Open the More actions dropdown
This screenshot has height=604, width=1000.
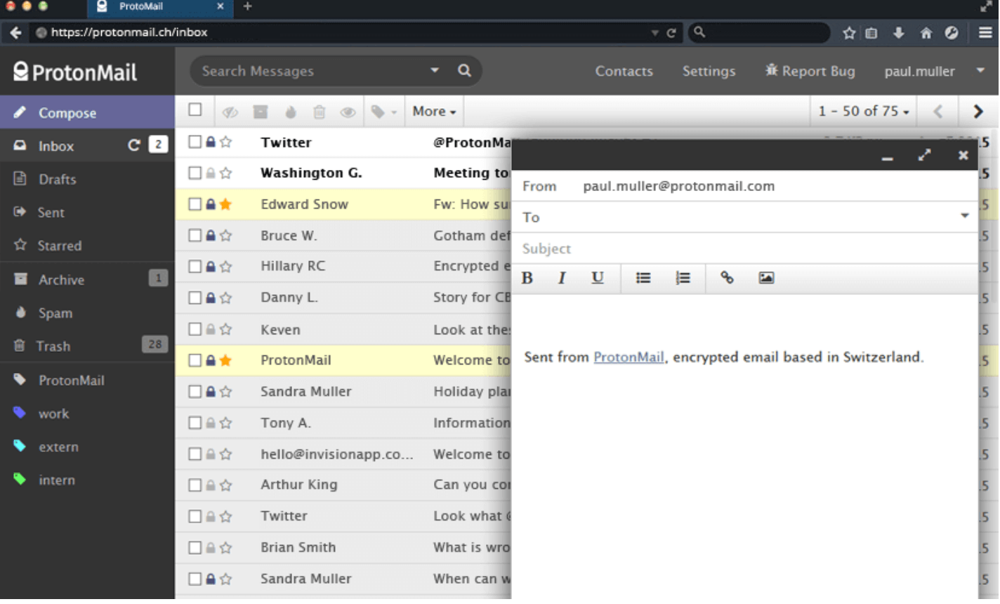(433, 110)
